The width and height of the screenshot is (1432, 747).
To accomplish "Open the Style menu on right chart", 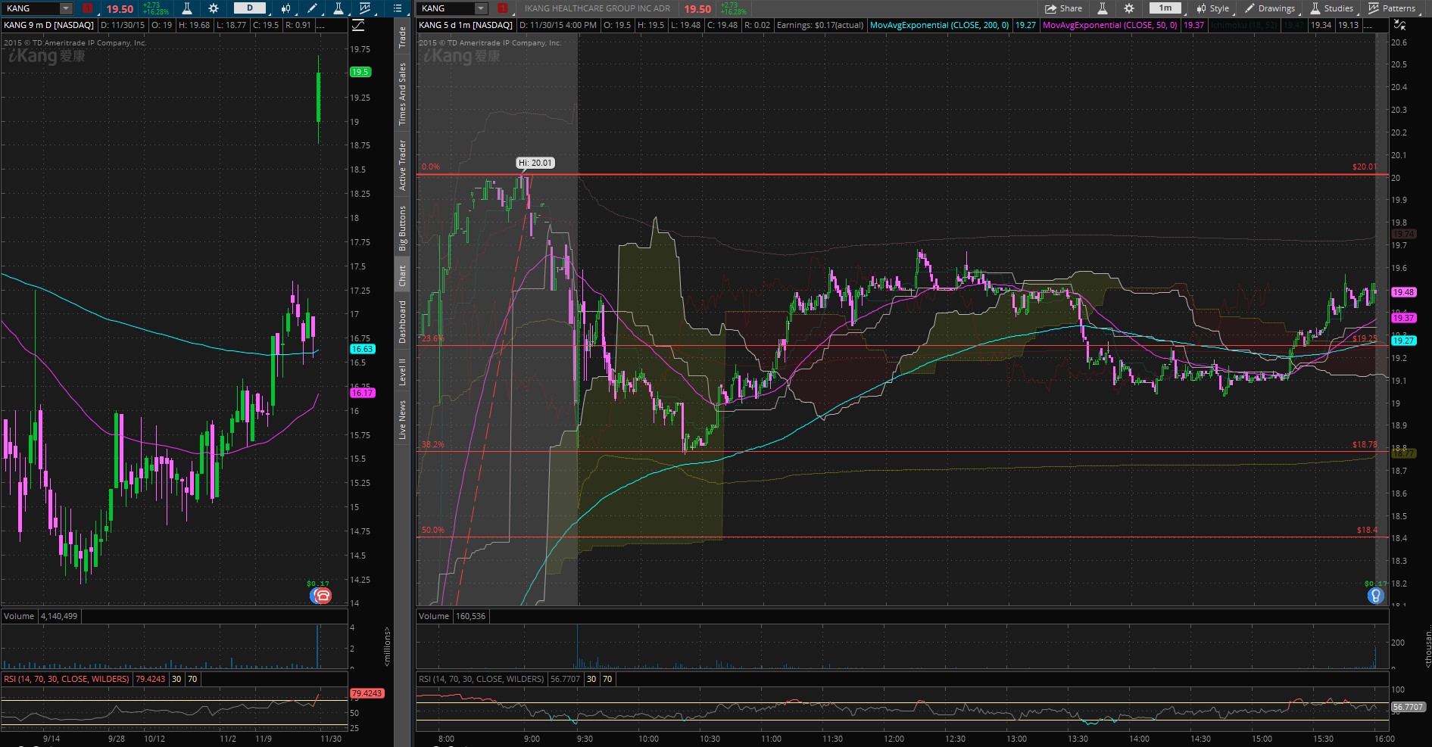I will click(x=1212, y=8).
